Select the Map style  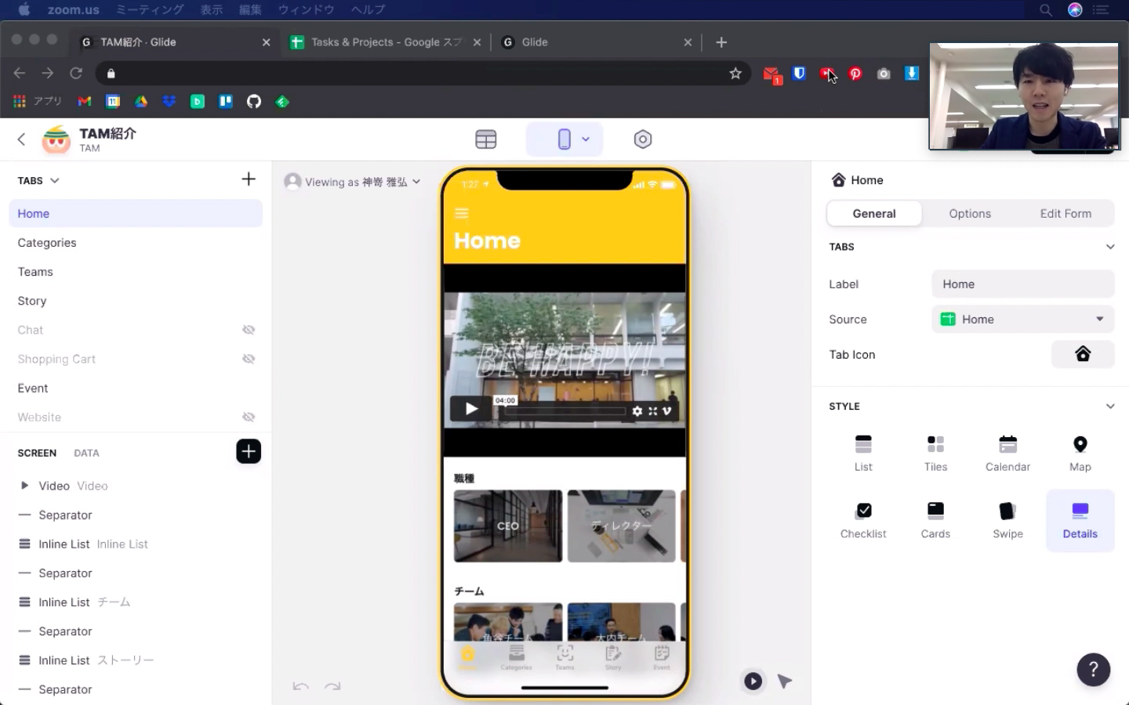1080,454
